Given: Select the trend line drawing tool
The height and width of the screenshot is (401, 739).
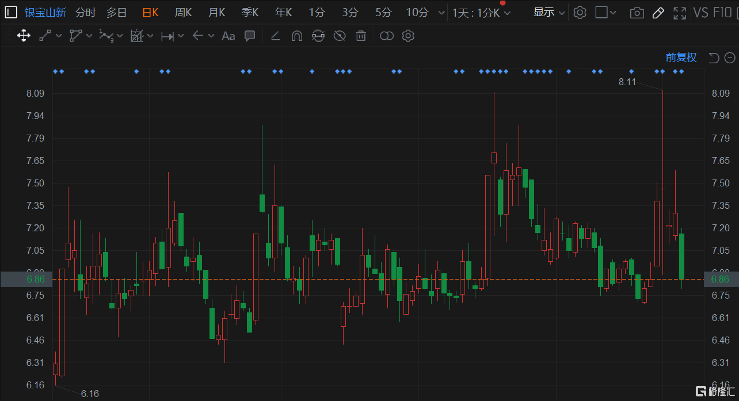Looking at the screenshot, I should (x=45, y=36).
